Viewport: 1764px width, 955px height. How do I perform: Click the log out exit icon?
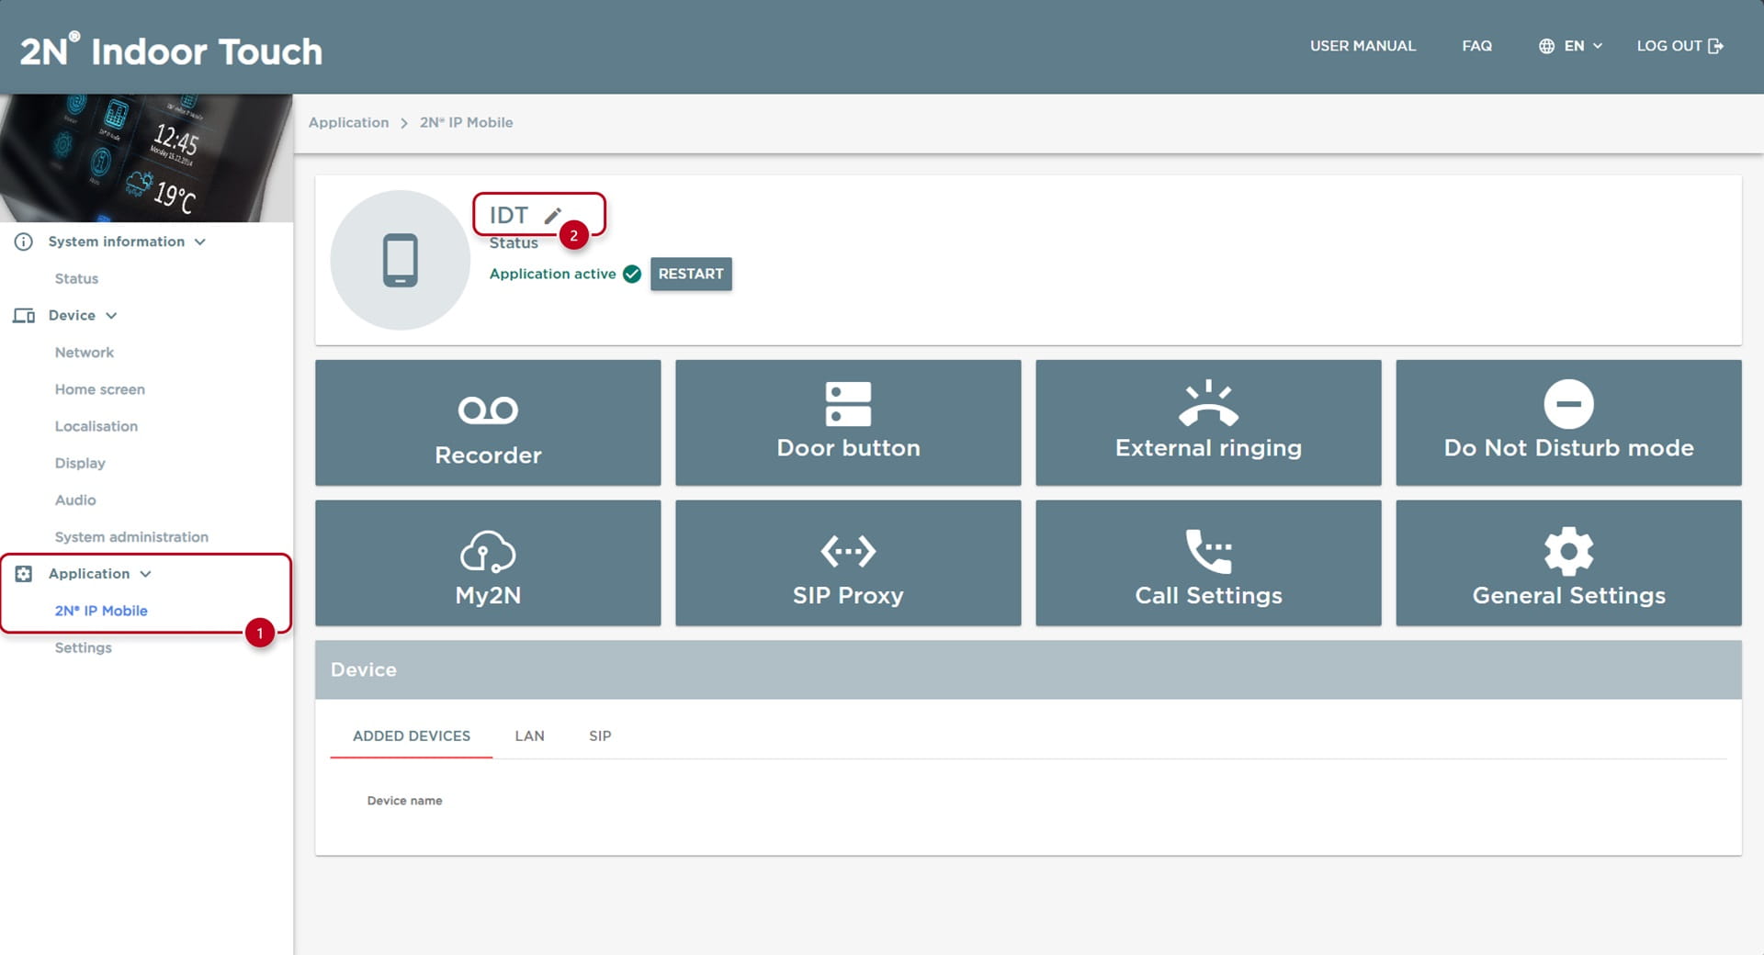coord(1715,46)
